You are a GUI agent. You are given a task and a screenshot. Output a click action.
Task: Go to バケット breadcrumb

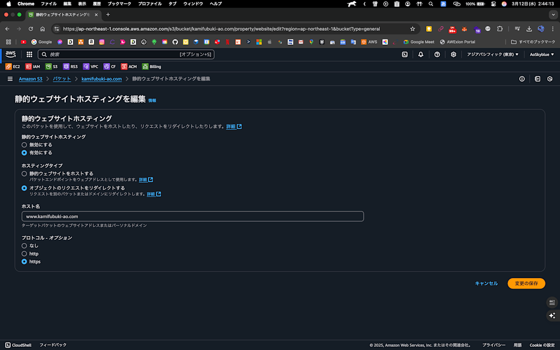62,79
